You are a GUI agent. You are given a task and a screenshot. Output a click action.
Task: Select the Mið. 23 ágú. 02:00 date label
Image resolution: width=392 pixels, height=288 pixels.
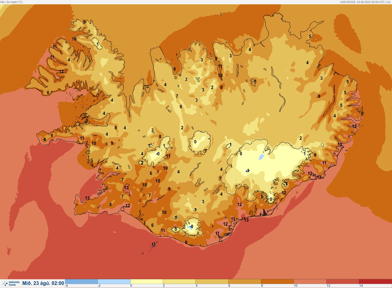43,283
